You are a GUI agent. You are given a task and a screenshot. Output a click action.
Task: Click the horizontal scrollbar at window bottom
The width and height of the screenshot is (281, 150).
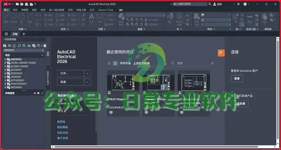coord(156,147)
